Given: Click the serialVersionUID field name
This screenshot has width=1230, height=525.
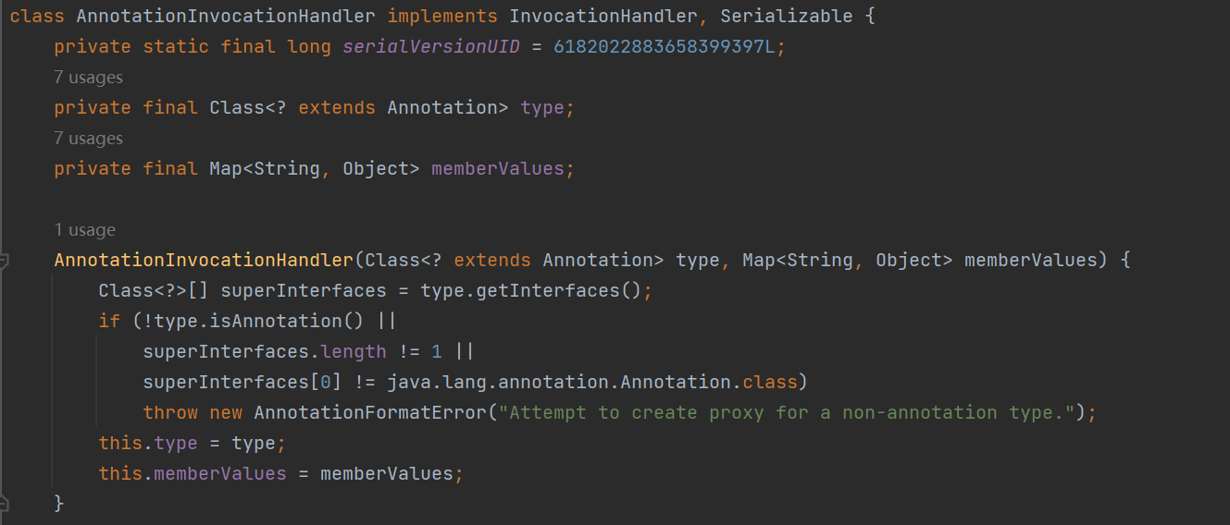Looking at the screenshot, I should [x=431, y=47].
